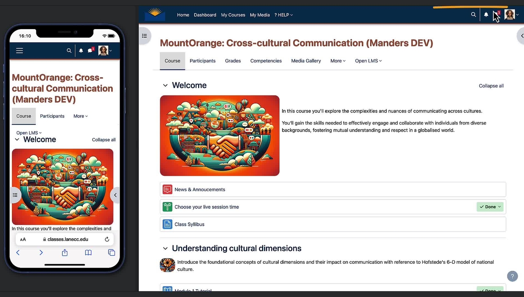Tap the AA text size button
This screenshot has width=524, height=297.
pos(23,239)
